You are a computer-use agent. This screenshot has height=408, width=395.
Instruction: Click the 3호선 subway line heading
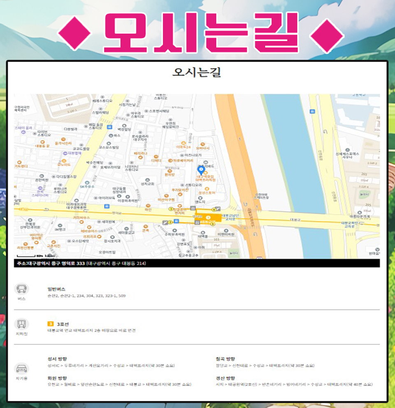[x=63, y=324]
